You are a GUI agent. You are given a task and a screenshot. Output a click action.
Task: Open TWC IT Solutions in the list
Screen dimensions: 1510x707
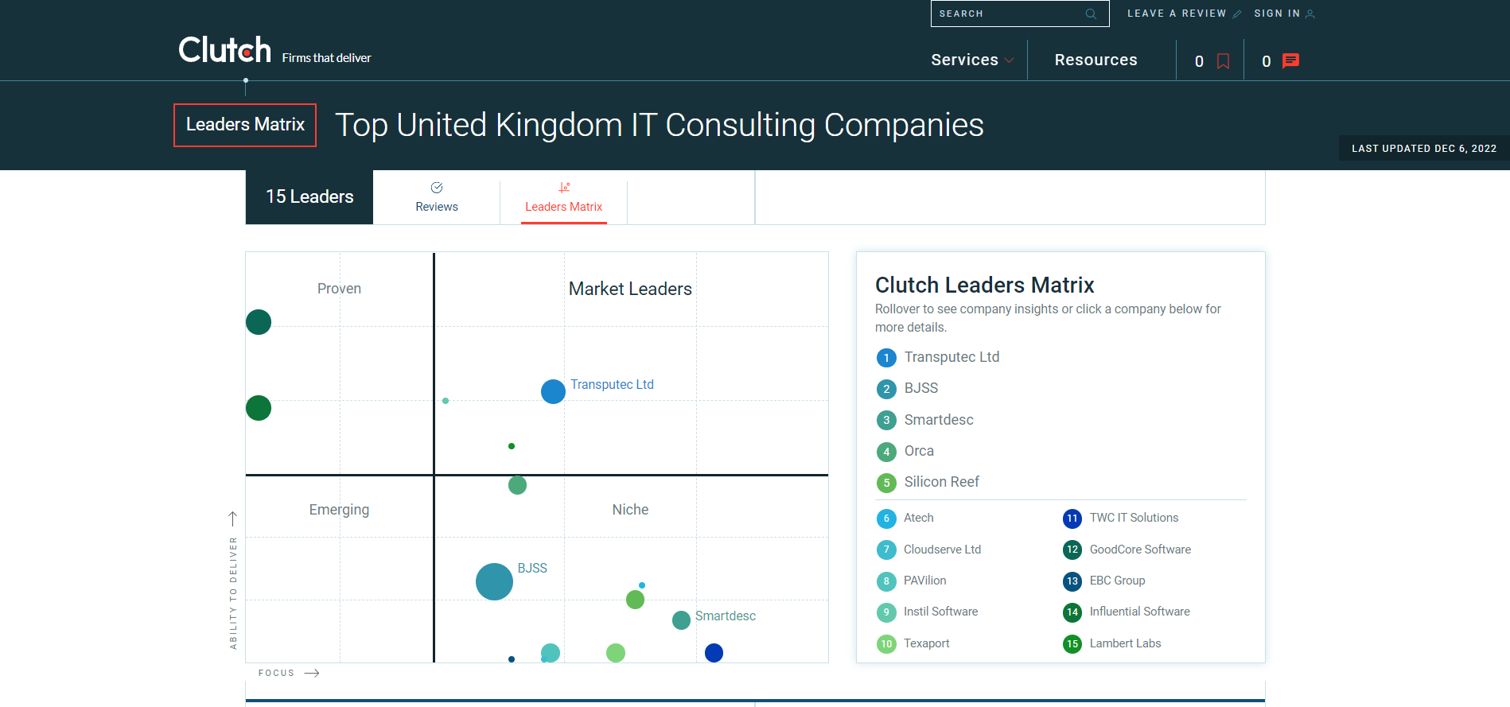[x=1134, y=518]
